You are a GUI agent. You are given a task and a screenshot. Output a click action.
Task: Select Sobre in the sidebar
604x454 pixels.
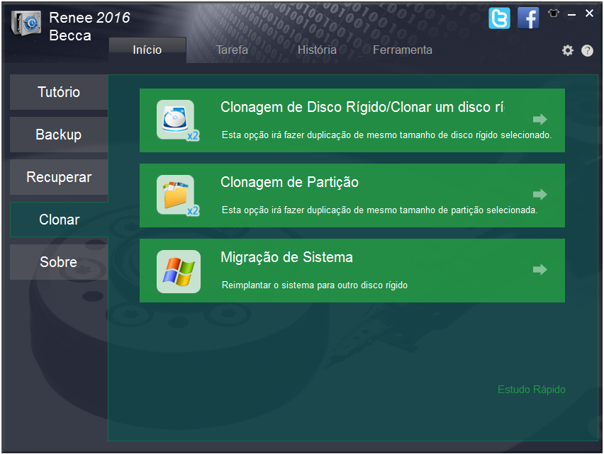[59, 261]
